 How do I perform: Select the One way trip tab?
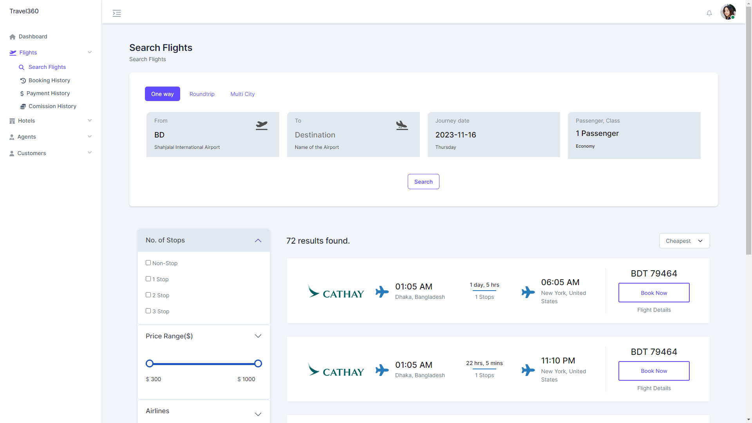click(x=163, y=94)
